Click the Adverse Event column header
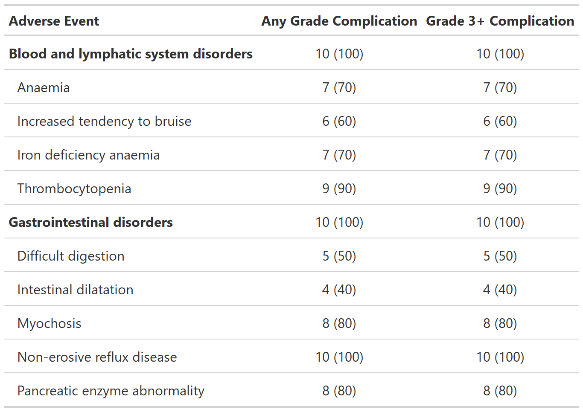Screen dimensions: 583x412 [54, 21]
